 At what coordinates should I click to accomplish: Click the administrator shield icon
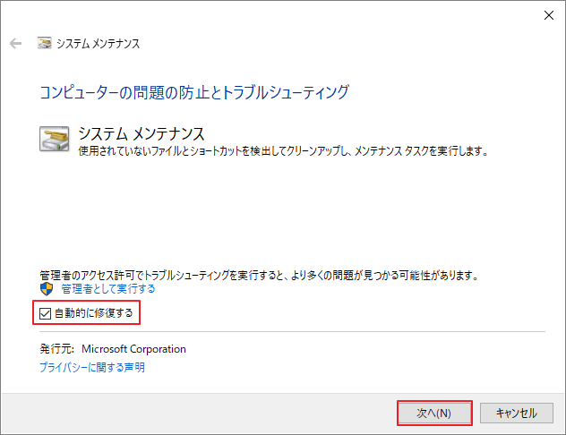pos(47,289)
